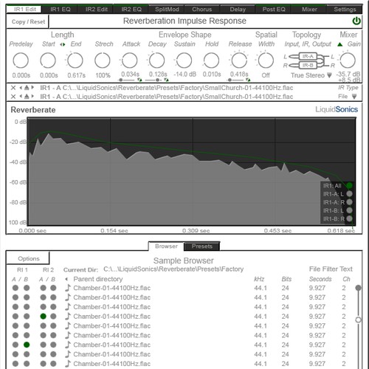Click the green RI 2 A assignment dot
The width and height of the screenshot is (369, 369).
point(44,317)
